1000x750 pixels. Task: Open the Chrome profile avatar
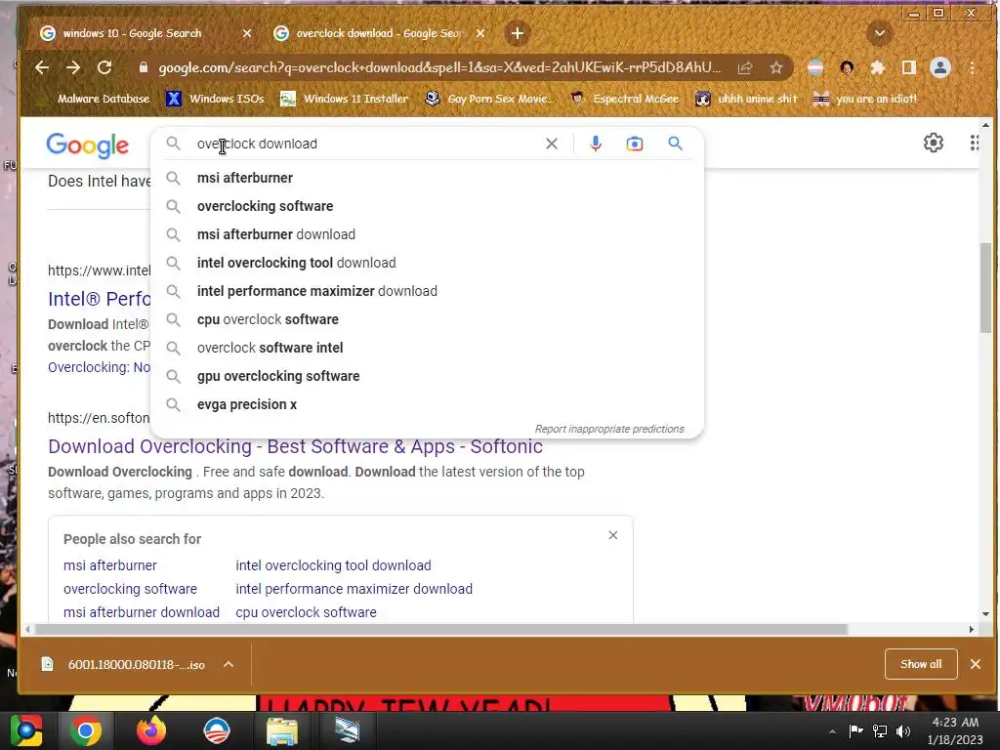pyautogui.click(x=940, y=67)
